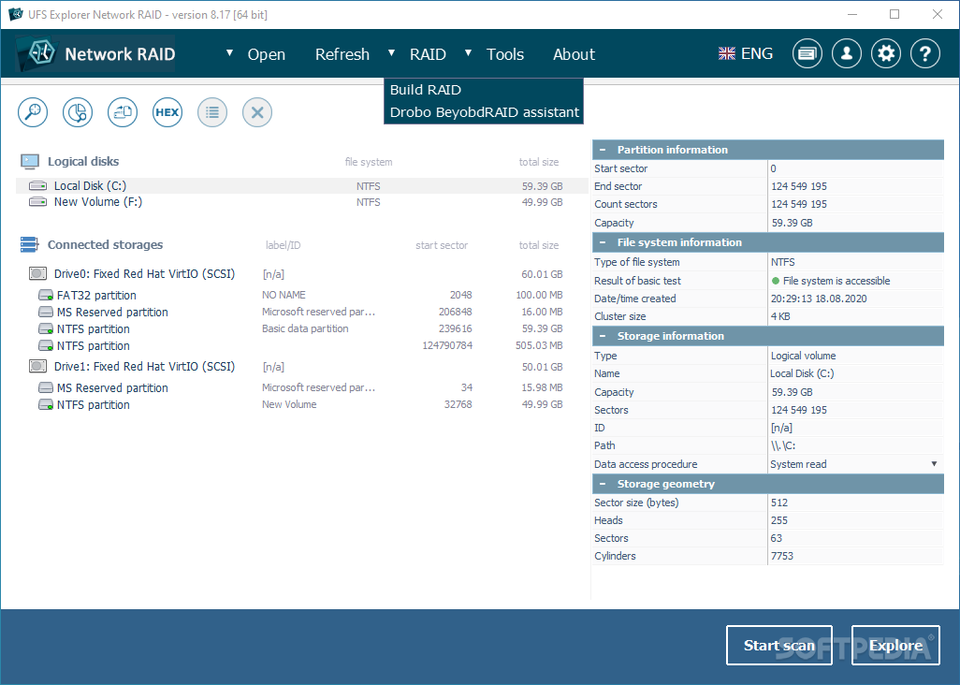
Task: Open the HEX viewer tool
Action: click(167, 112)
